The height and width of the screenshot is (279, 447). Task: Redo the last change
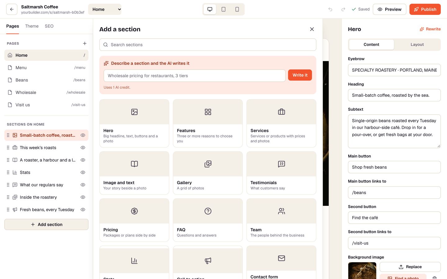[x=343, y=9]
